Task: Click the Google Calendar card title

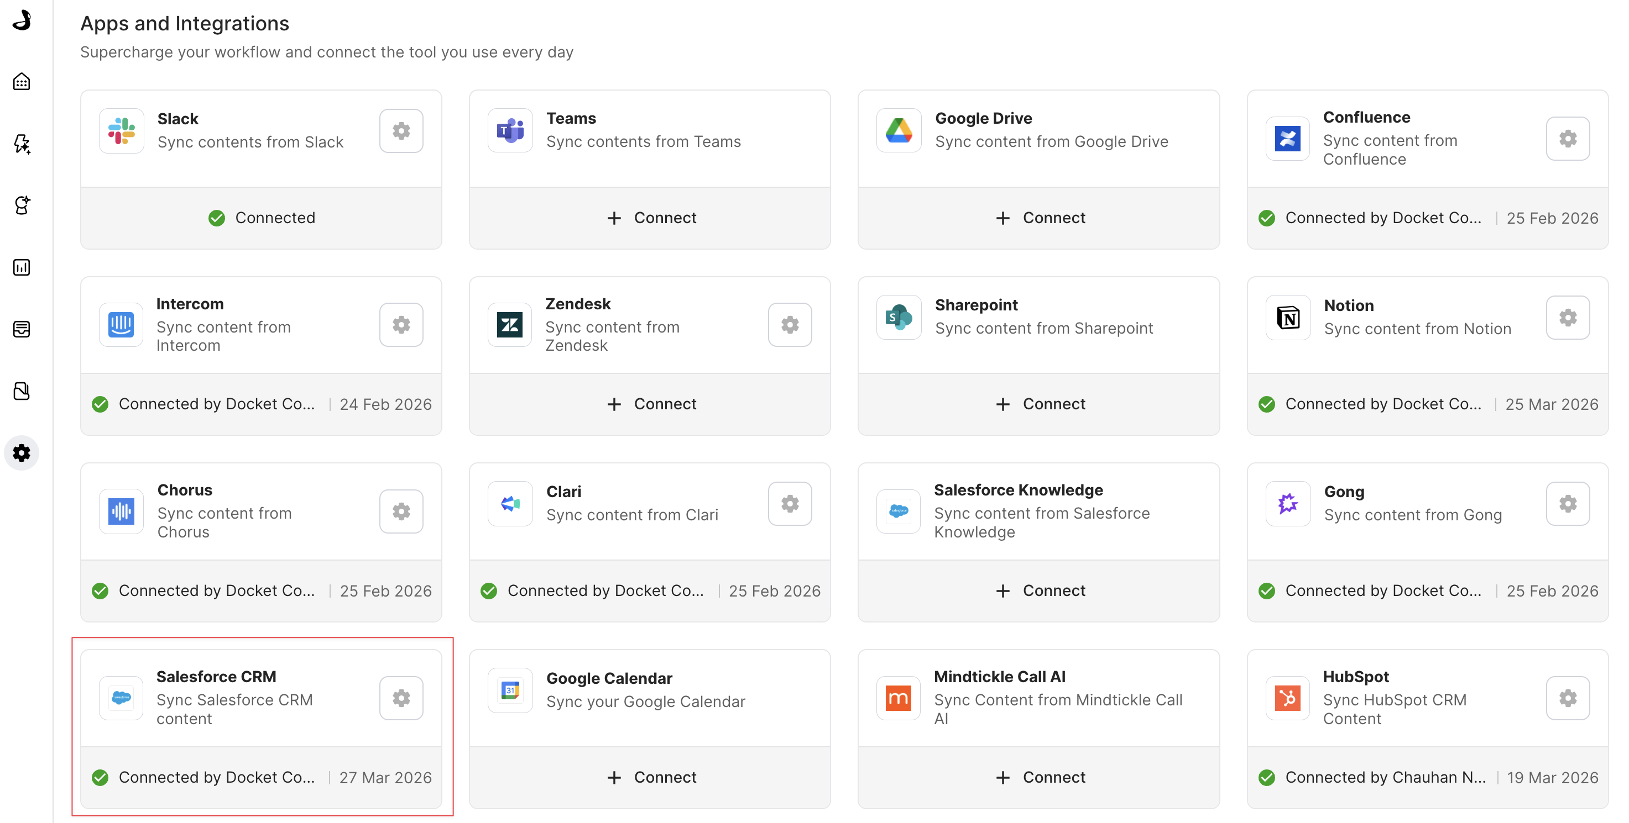Action: 609,678
